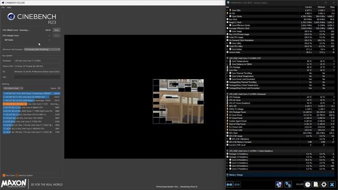338x190 pixels.
Task: Click the MAXON logo at the bottom
Action: (14, 184)
